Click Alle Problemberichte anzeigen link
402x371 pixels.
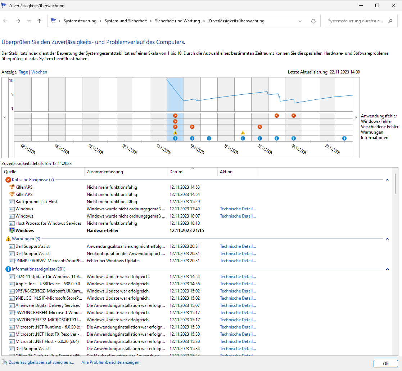pos(110,362)
